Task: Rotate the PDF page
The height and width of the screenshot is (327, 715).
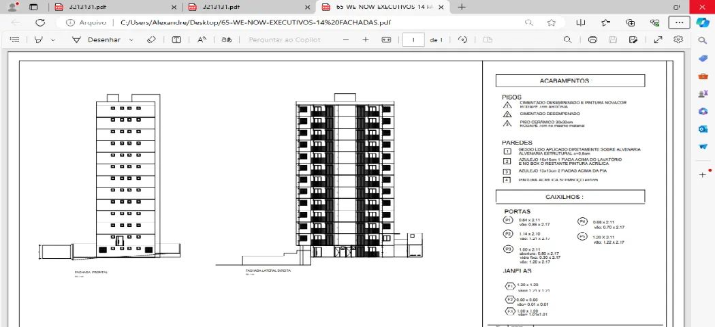Action: coord(462,40)
